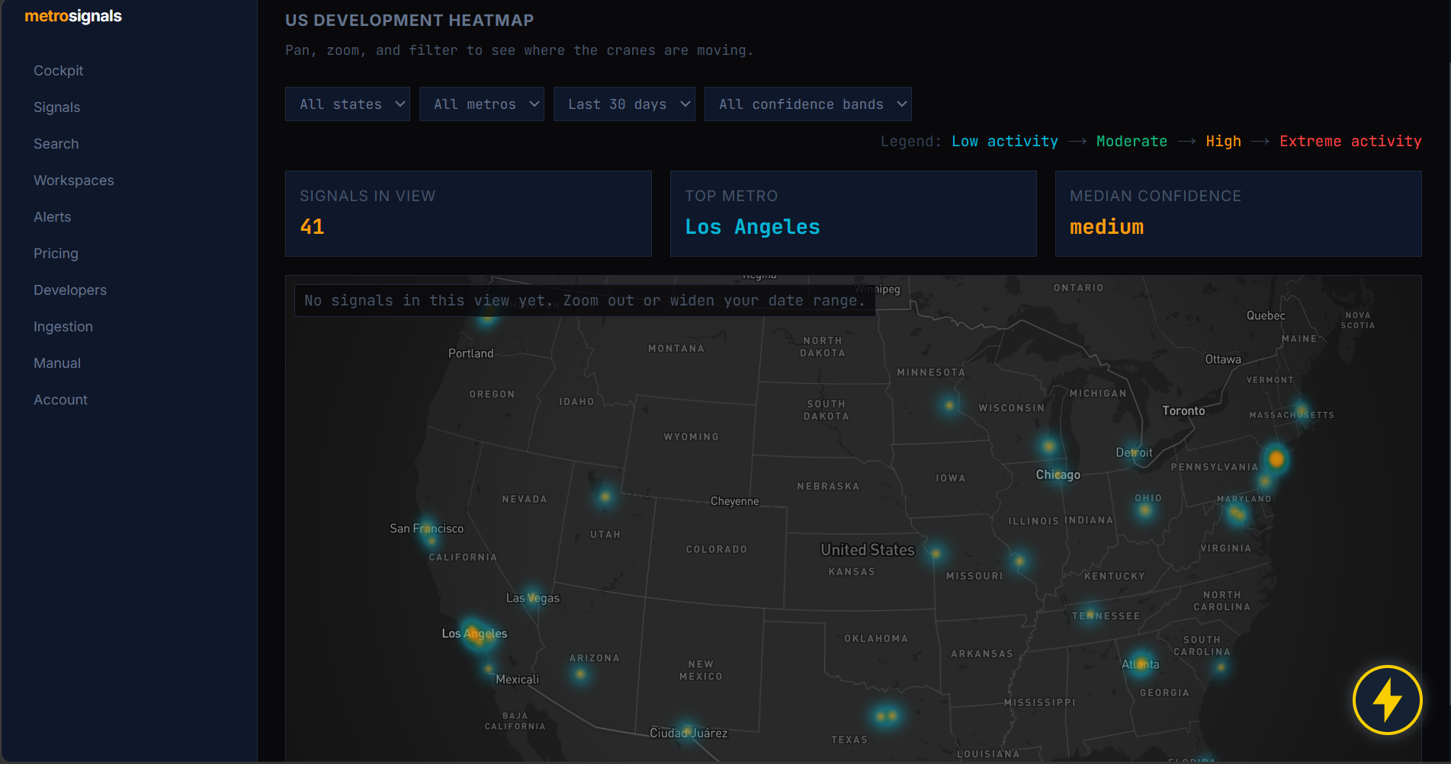The height and width of the screenshot is (764, 1451).
Task: Click the 'Quebec' map label
Action: click(1266, 315)
